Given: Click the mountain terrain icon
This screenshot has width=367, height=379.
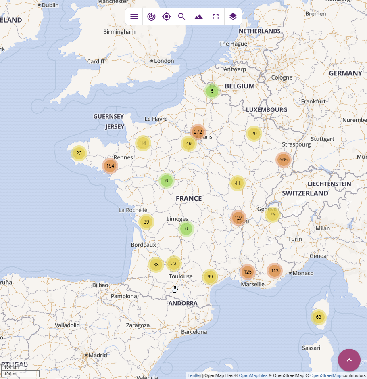Looking at the screenshot, I should pos(199,17).
